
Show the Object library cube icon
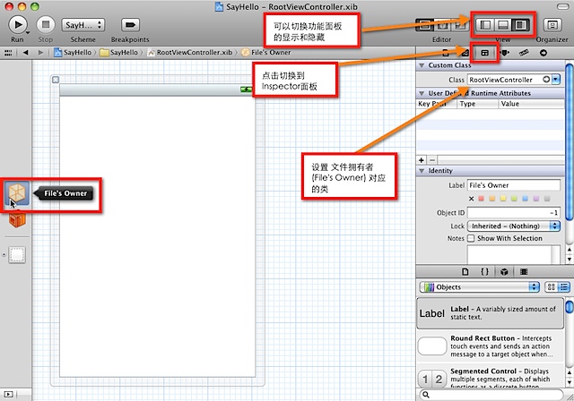(504, 270)
